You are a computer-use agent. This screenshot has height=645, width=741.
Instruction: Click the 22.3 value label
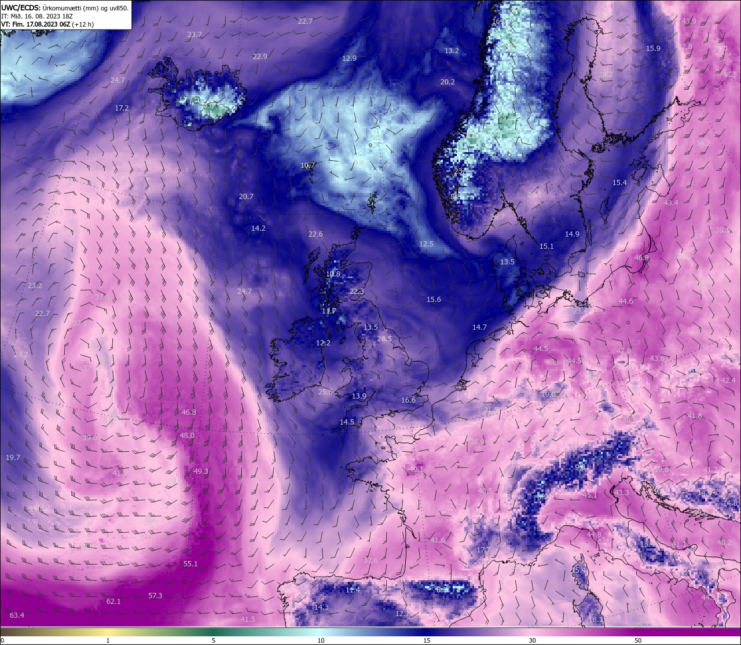click(357, 292)
